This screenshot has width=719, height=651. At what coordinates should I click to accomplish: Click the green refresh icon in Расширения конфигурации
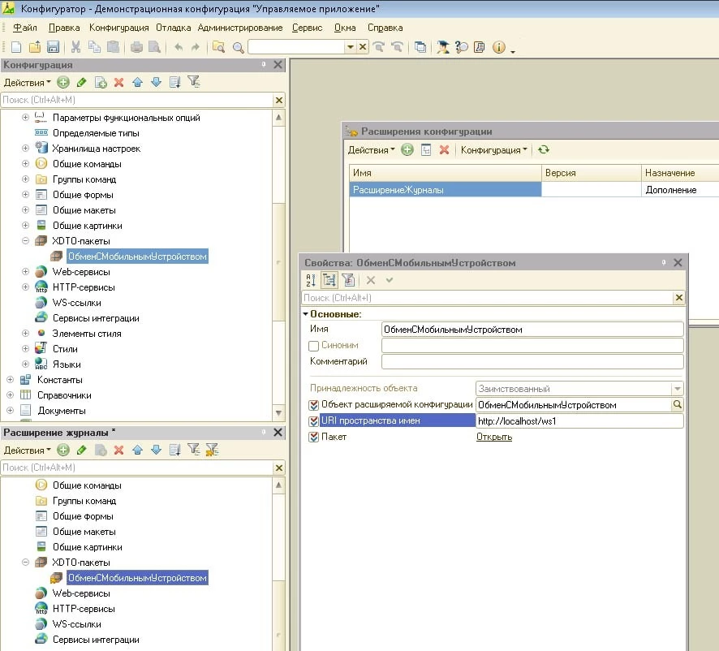pos(544,150)
